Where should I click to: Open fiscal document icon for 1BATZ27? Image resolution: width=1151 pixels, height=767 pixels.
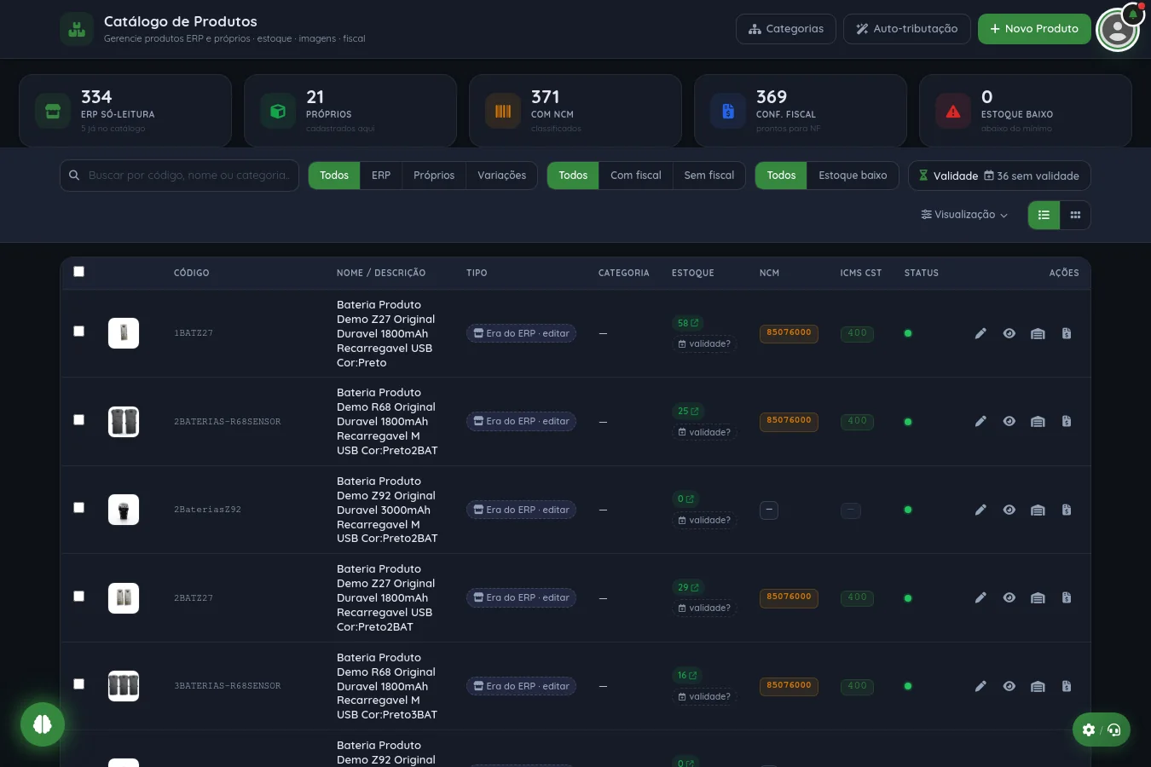[x=1067, y=333]
